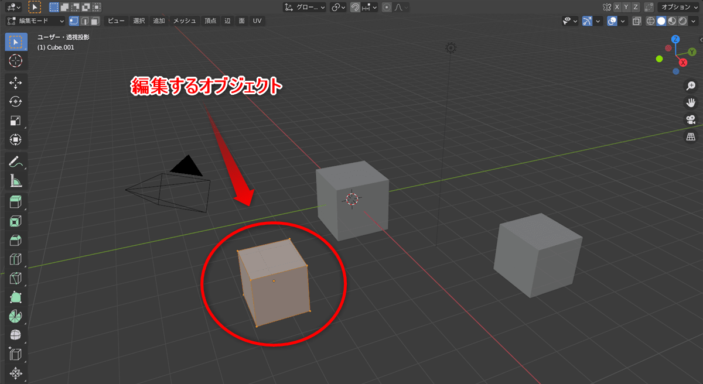This screenshot has height=384, width=703.
Task: Open the 追加 menu
Action: [x=159, y=21]
